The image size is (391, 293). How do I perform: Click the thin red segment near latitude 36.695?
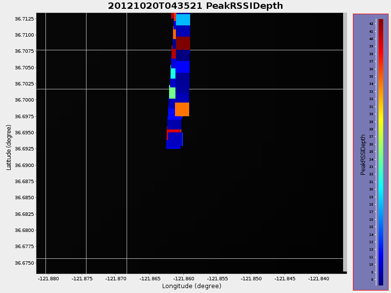tap(174, 130)
